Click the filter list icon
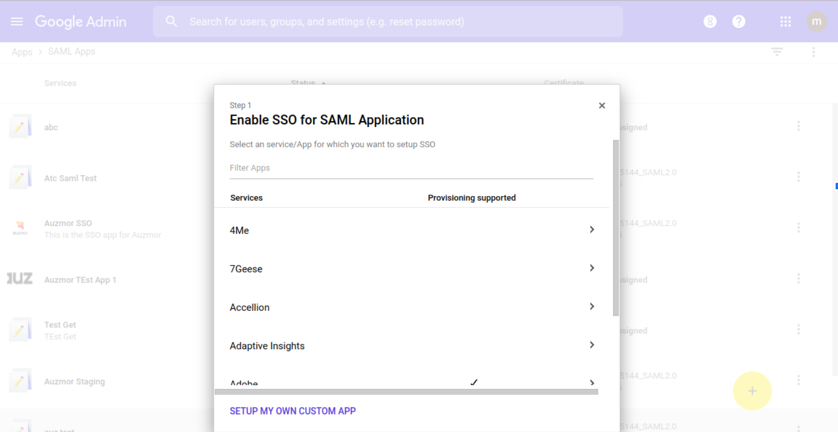 tap(777, 52)
